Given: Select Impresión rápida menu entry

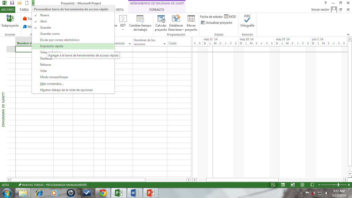Looking at the screenshot, I should coord(52,46).
